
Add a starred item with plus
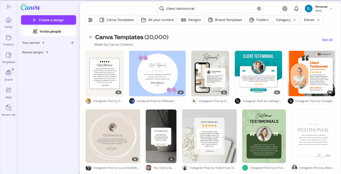point(72,43)
